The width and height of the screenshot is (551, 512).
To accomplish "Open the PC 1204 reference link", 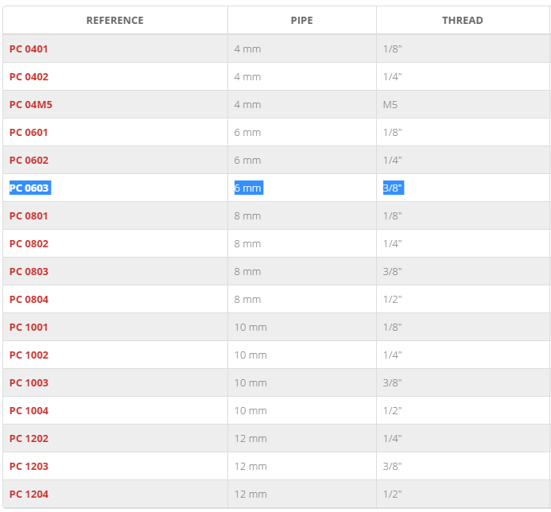I will [29, 494].
